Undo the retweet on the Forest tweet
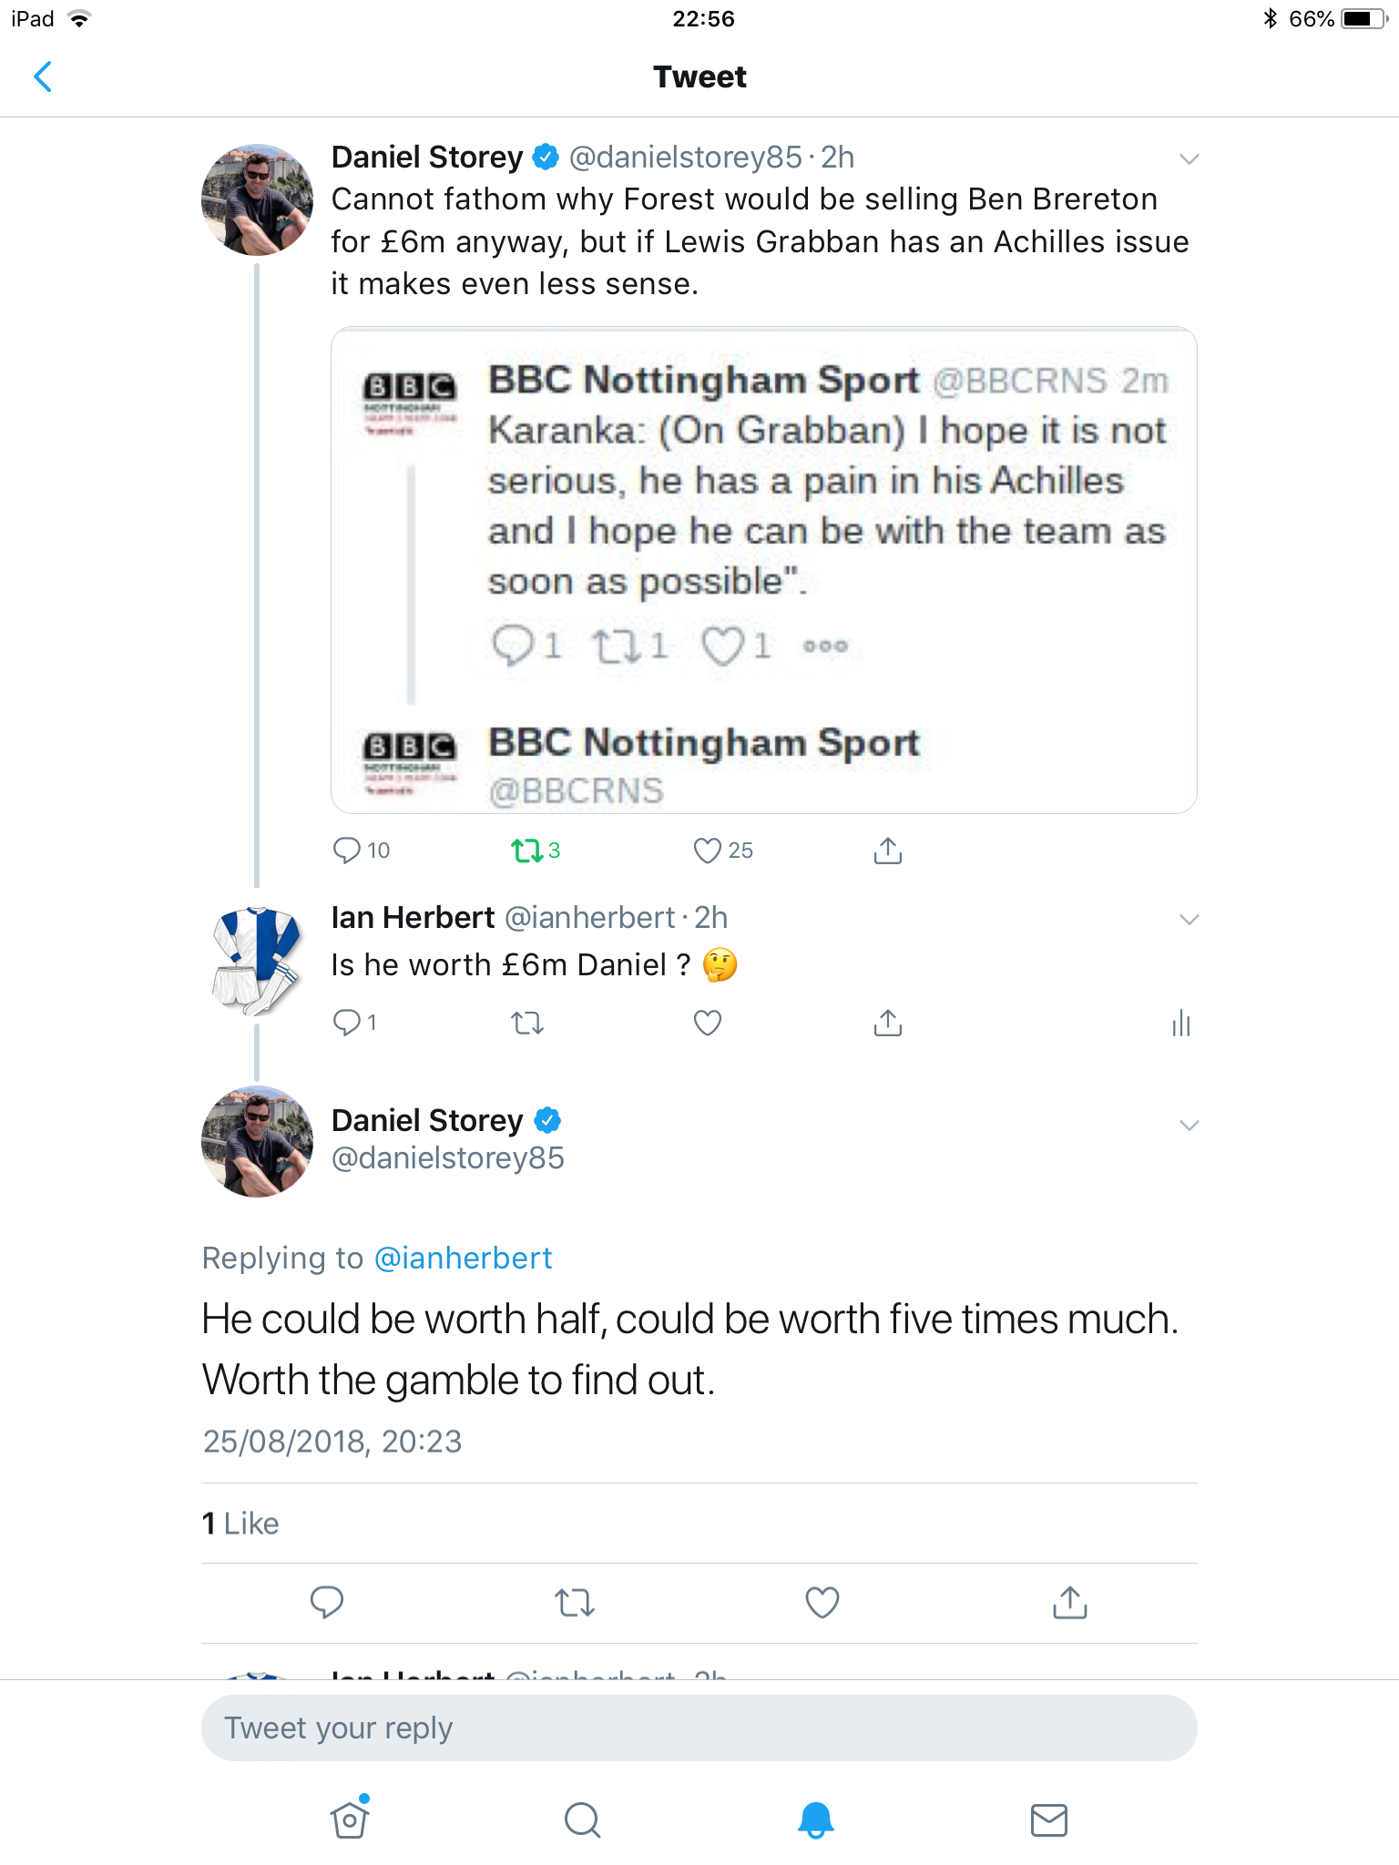The height and width of the screenshot is (1865, 1399). click(x=527, y=851)
